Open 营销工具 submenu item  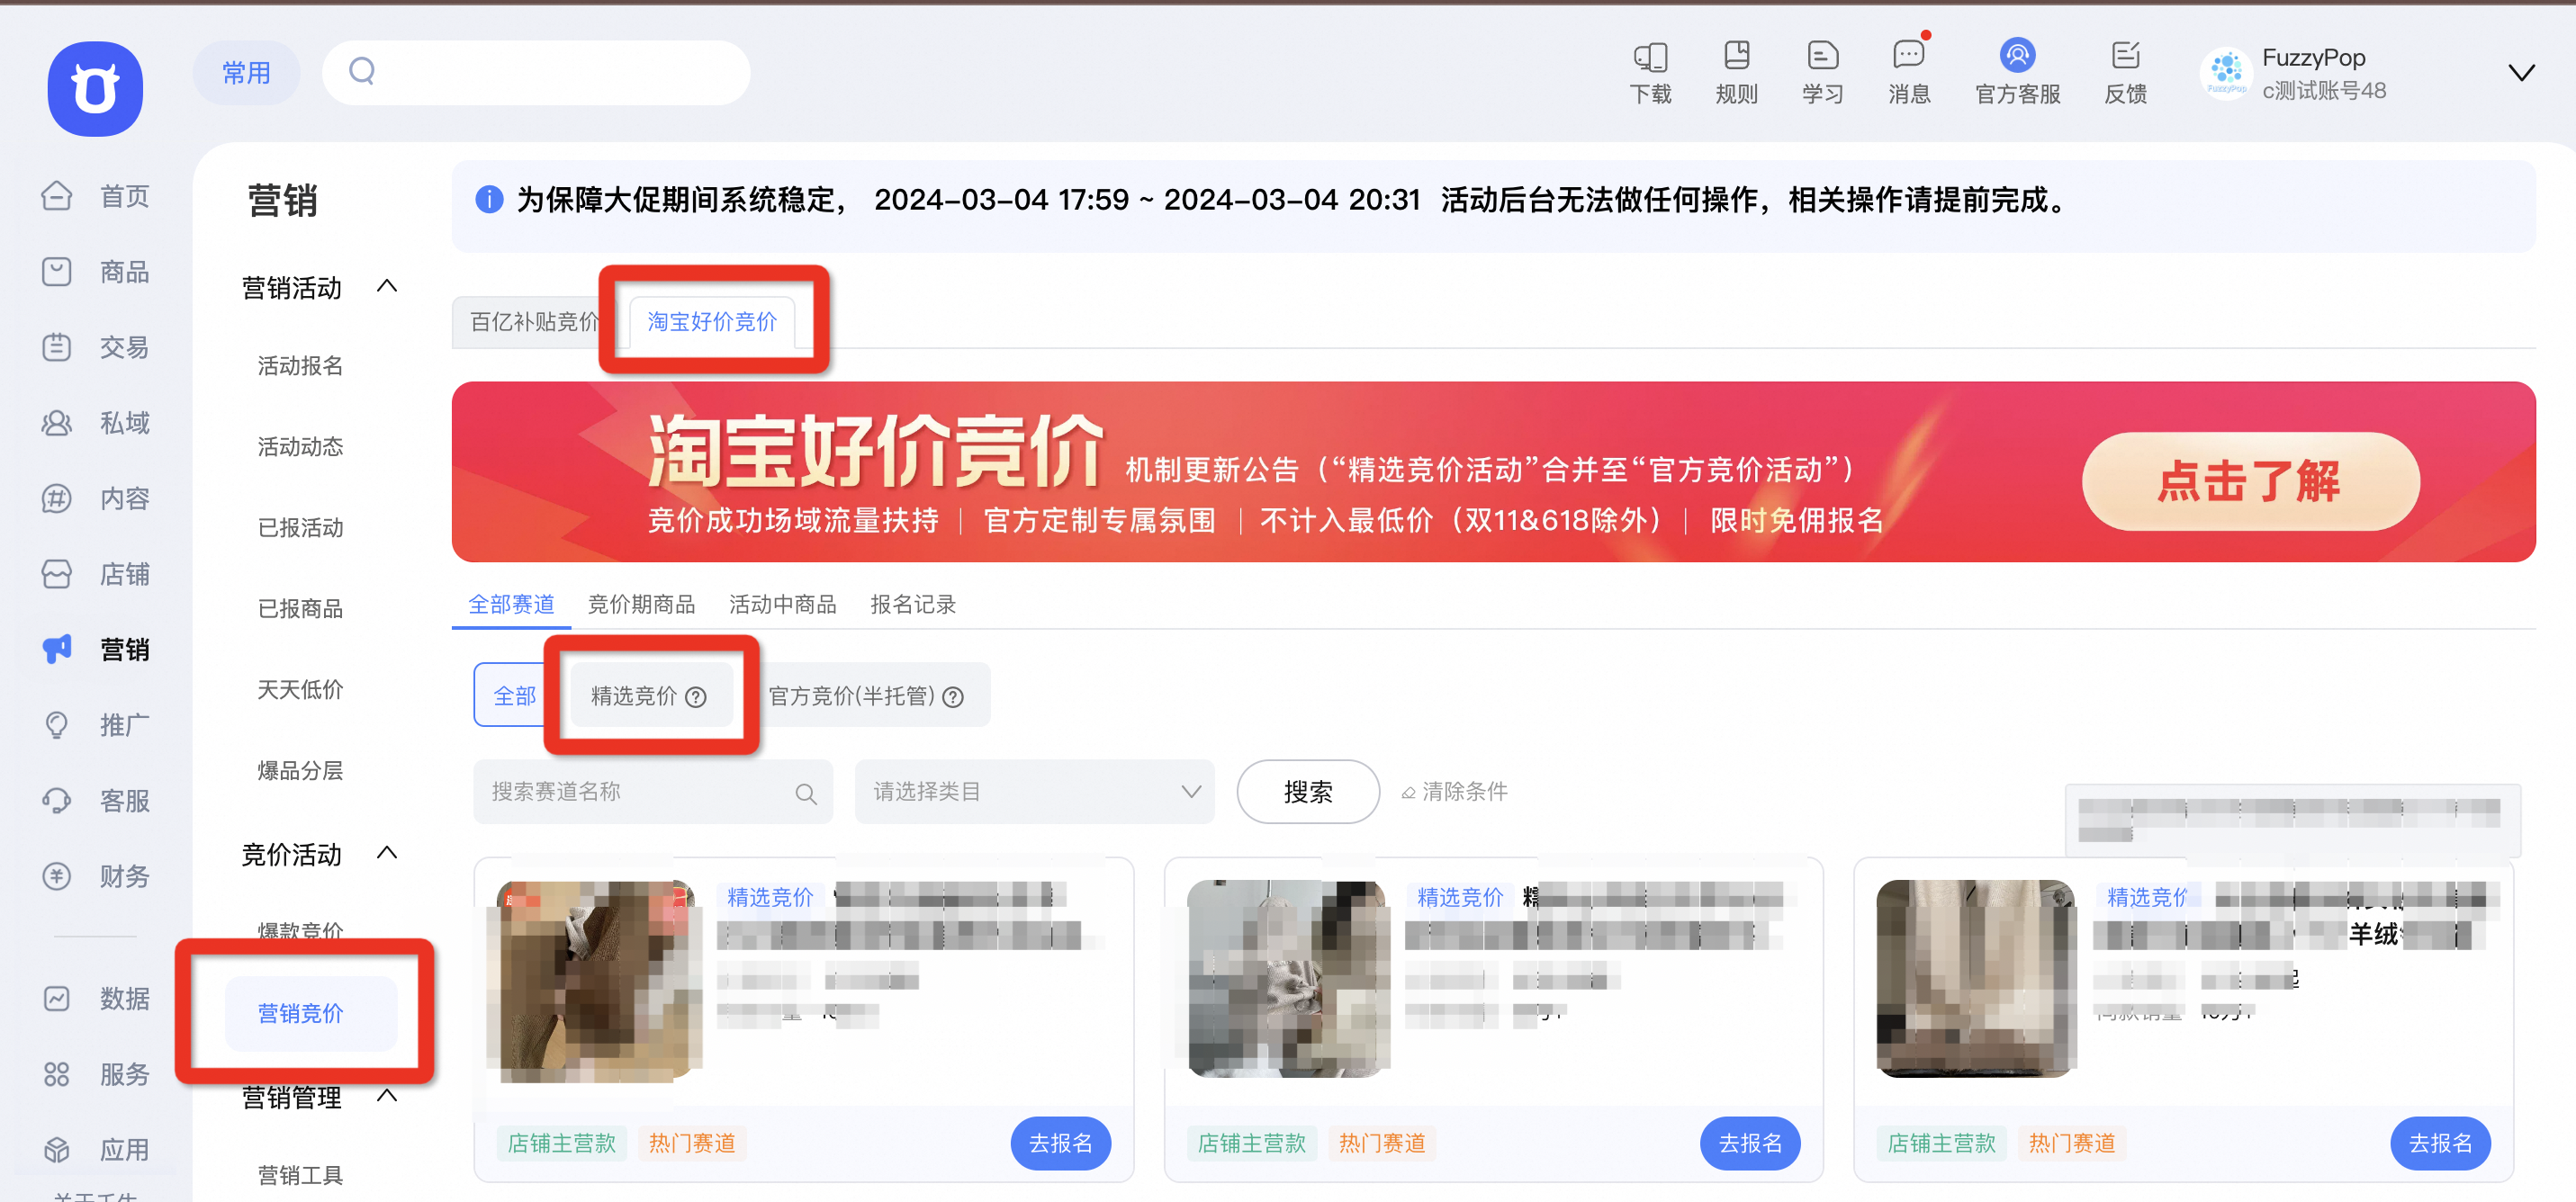[300, 1175]
